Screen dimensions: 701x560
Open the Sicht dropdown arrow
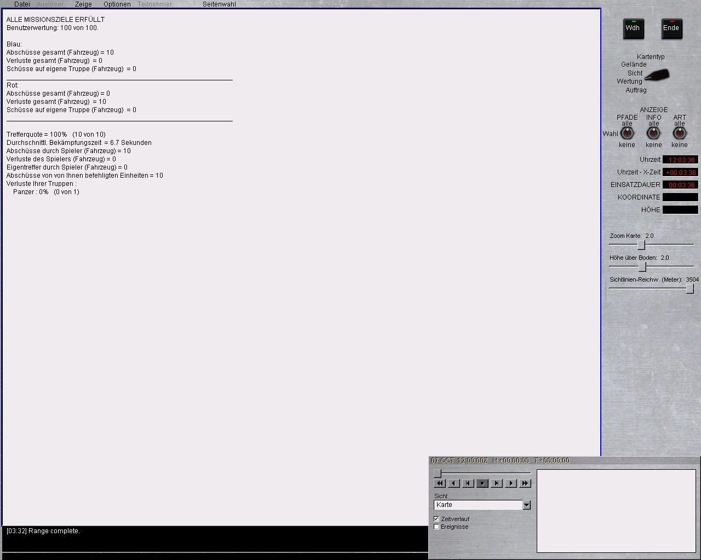click(526, 505)
